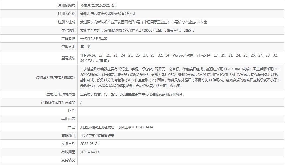This screenshot has width=285, height=165.
Task: Select the 变更情况 label
Action: pos(68,160)
